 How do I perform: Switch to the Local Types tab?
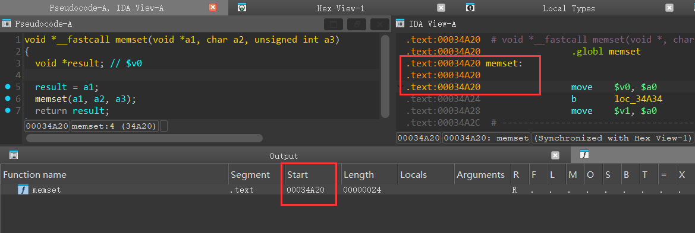pyautogui.click(x=569, y=8)
